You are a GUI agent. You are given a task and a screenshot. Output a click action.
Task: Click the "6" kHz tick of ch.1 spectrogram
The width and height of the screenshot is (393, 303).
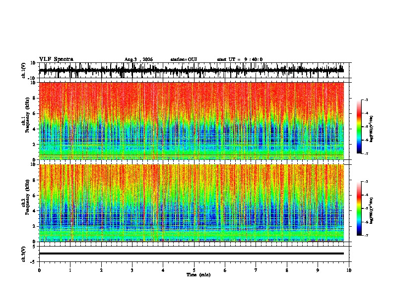pyautogui.click(x=34, y=114)
